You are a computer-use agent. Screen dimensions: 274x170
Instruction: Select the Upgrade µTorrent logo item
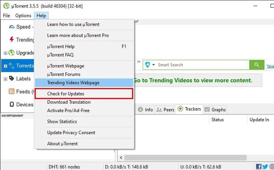point(11,53)
